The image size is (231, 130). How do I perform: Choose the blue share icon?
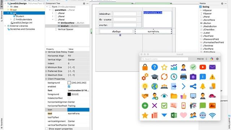pyautogui.click(x=193, y=86)
